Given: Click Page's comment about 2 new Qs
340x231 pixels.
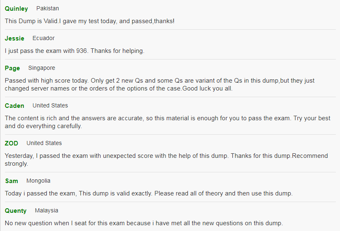Looking at the screenshot, I should (x=160, y=85).
